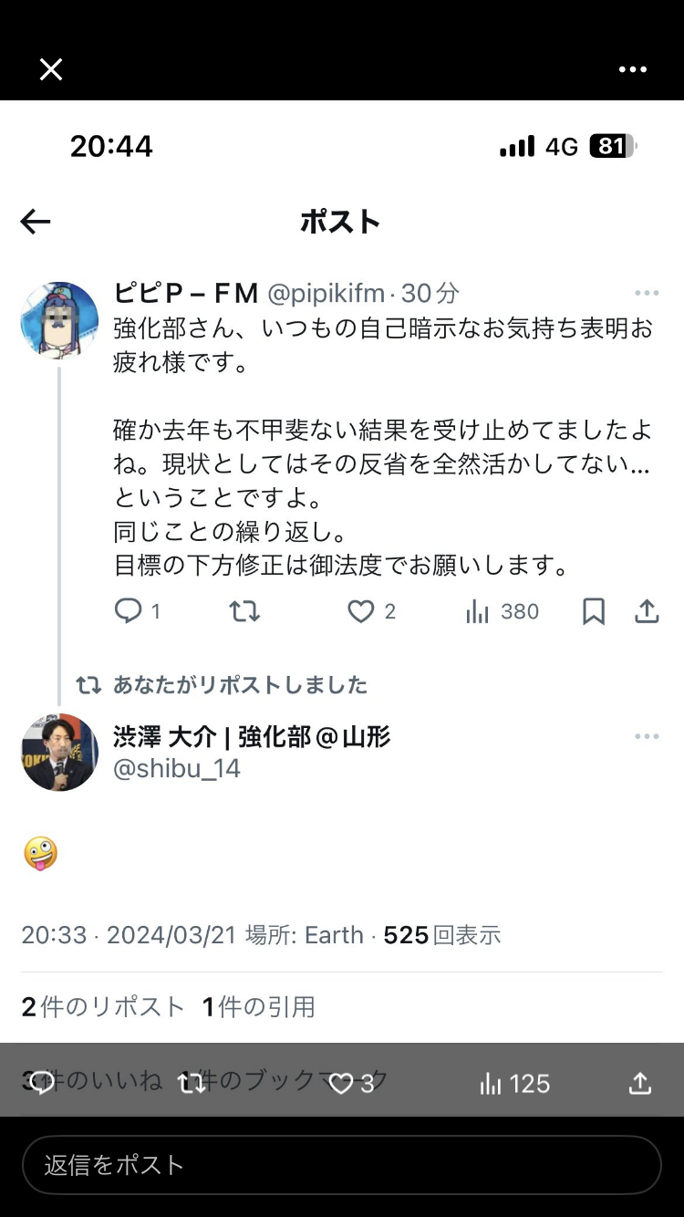The height and width of the screenshot is (1217, 684).
Task: Open the three-dot menu in top bar
Action: coord(632,69)
